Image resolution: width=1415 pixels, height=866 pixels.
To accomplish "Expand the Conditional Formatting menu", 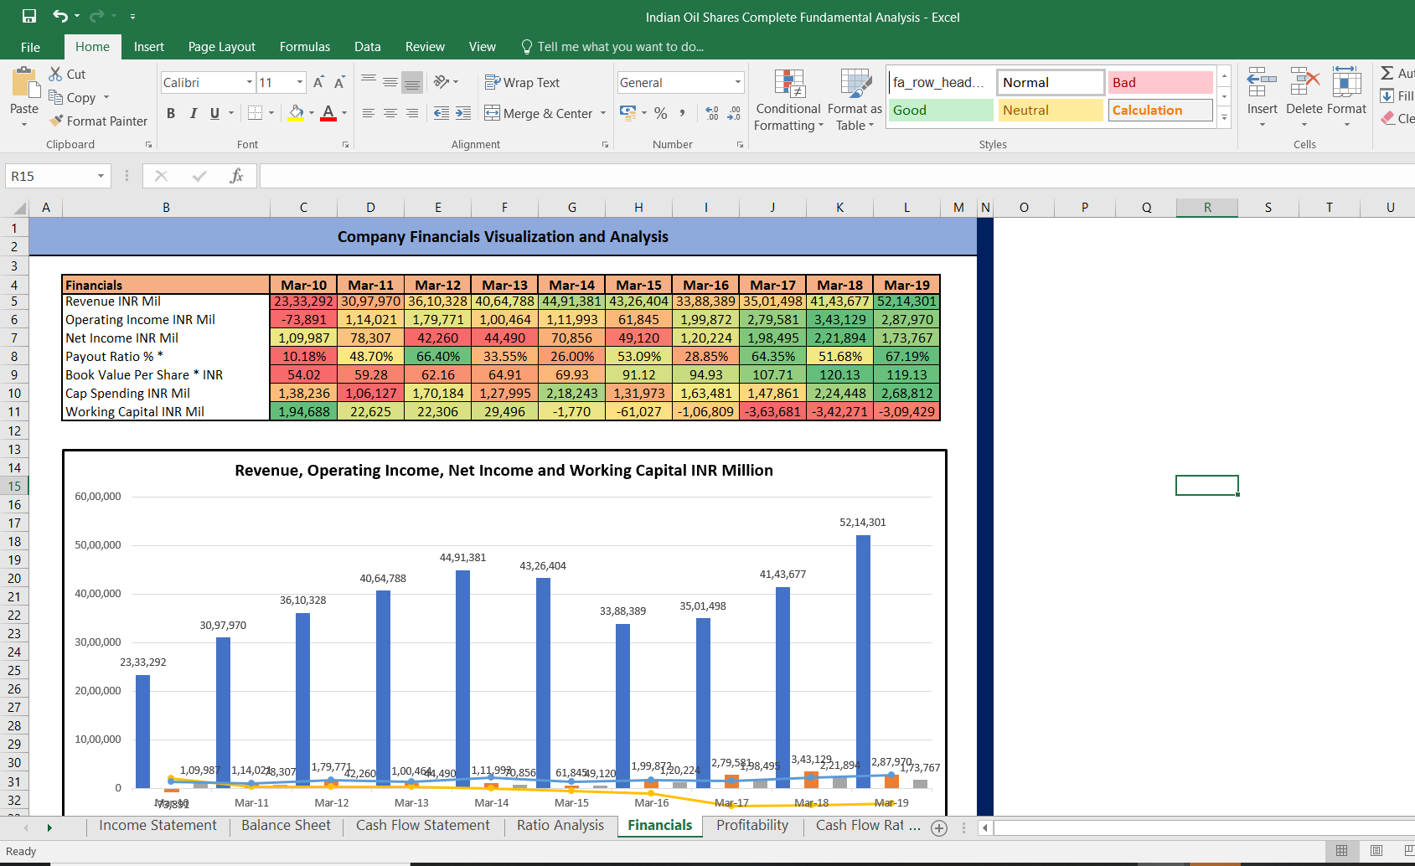I will (788, 101).
